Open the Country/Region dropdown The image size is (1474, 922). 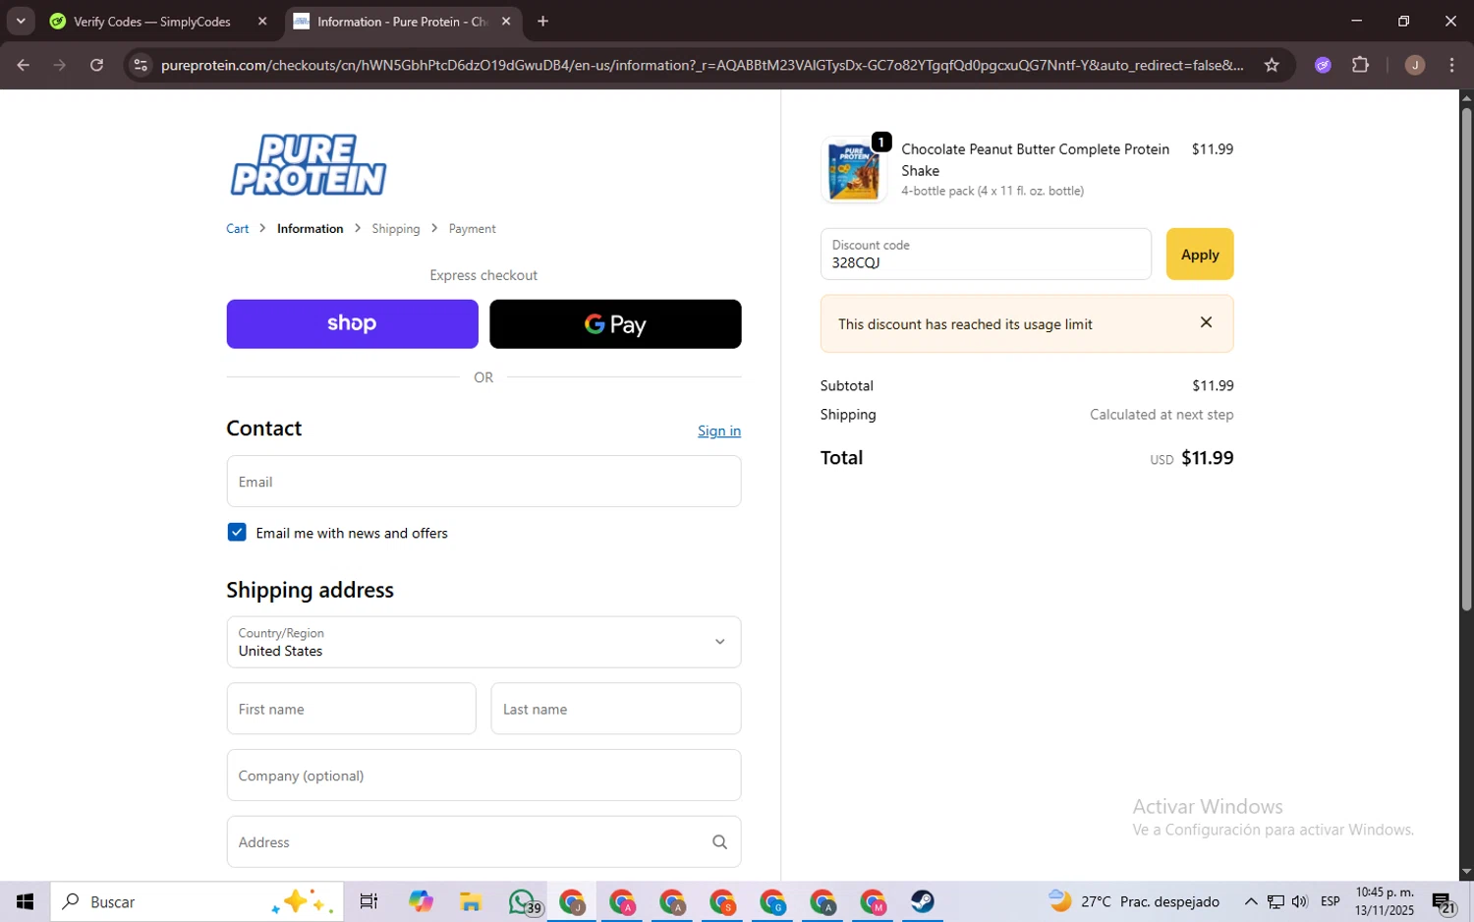483,642
